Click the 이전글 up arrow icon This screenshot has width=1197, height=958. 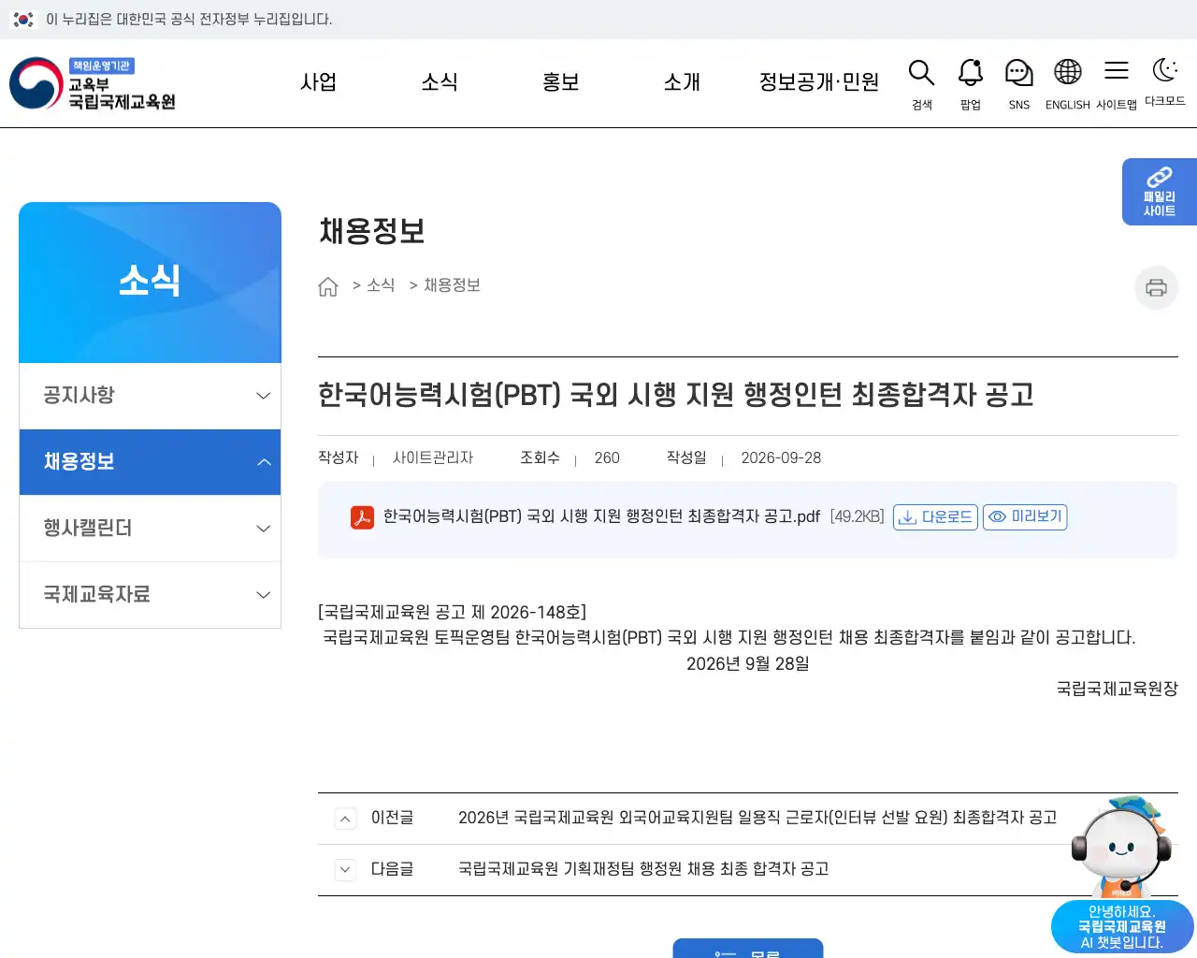[345, 819]
